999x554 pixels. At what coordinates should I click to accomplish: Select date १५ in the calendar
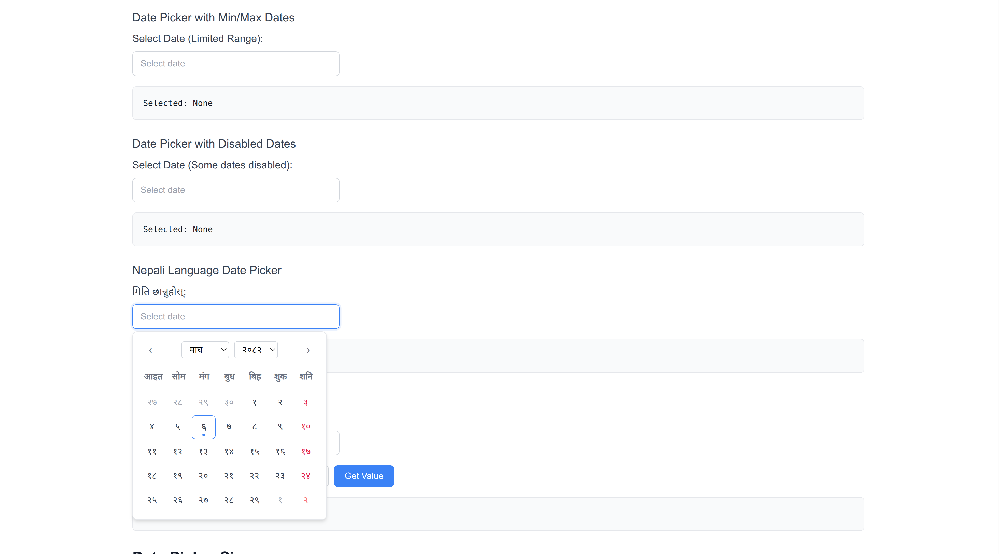tap(255, 452)
